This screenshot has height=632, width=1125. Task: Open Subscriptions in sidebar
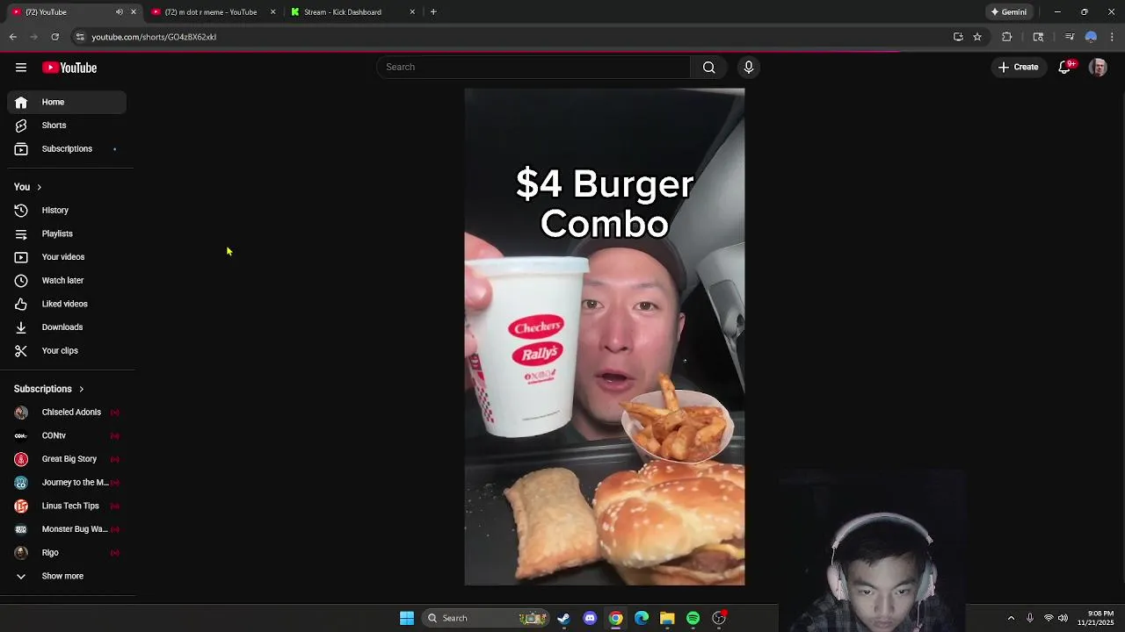pos(68,149)
